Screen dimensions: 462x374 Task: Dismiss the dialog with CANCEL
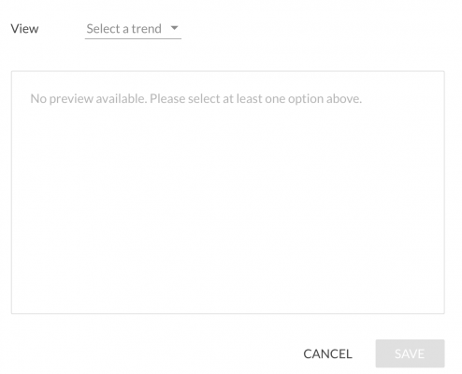point(327,353)
